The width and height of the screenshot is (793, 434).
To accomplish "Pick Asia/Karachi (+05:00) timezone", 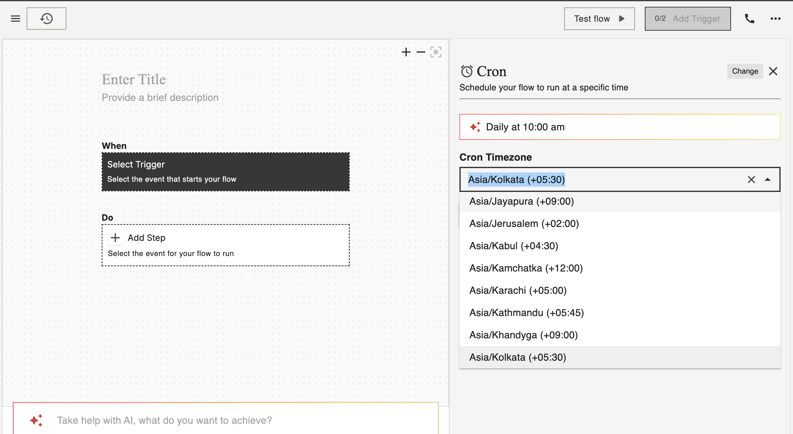I will (x=620, y=290).
